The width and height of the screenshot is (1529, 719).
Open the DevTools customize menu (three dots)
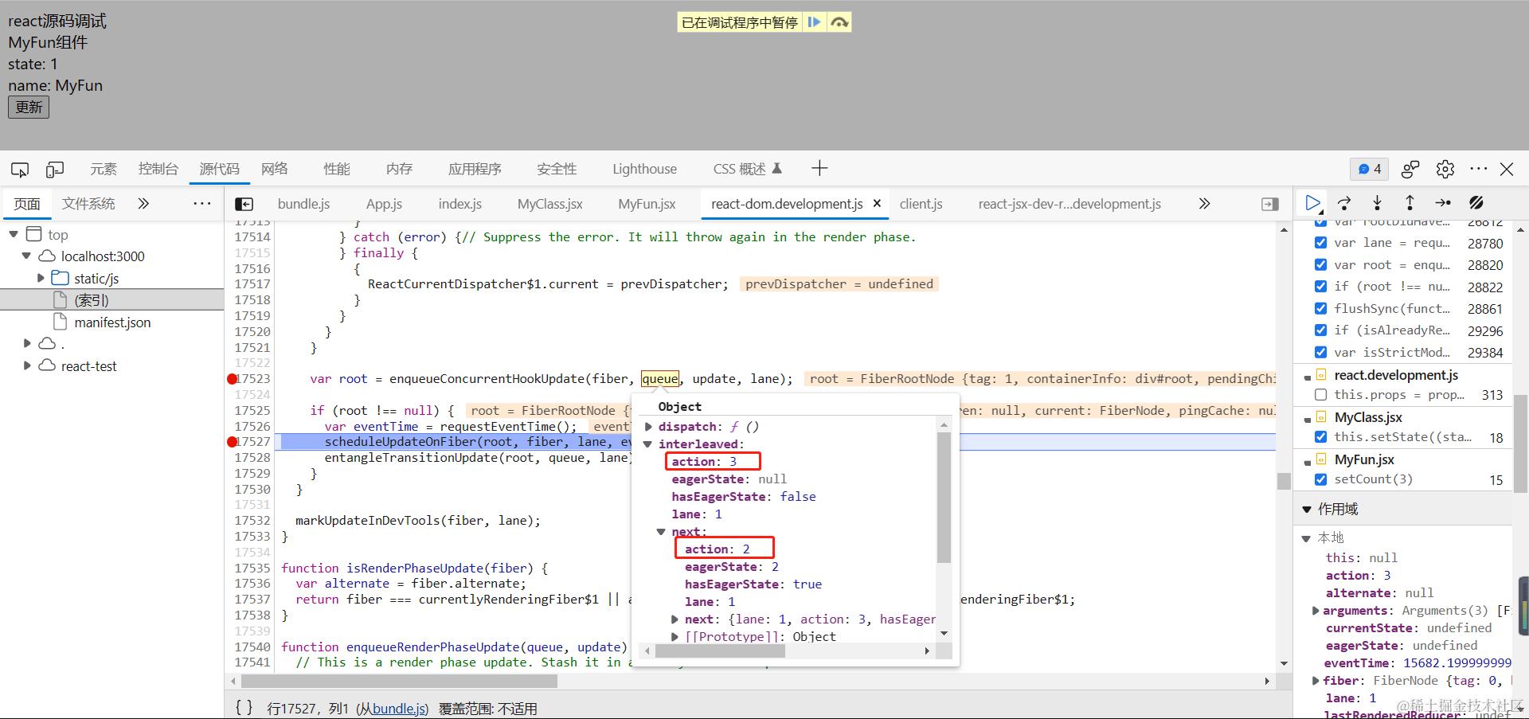click(1479, 169)
